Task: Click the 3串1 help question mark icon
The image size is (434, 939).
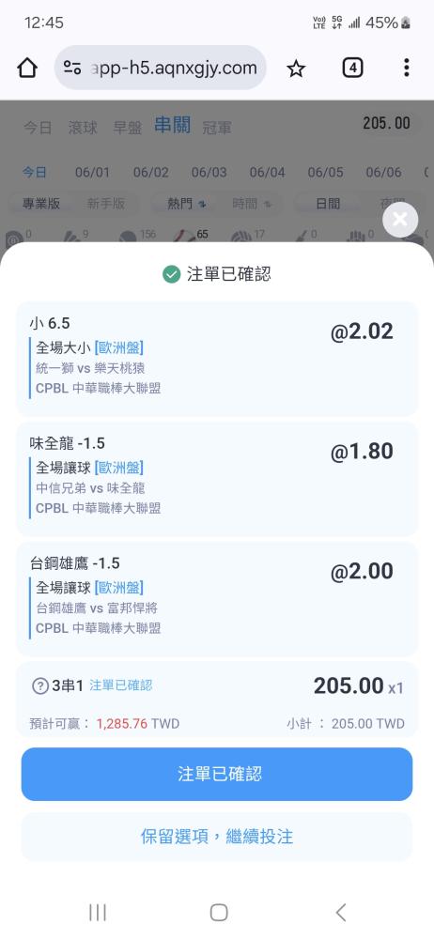Action: [x=39, y=685]
